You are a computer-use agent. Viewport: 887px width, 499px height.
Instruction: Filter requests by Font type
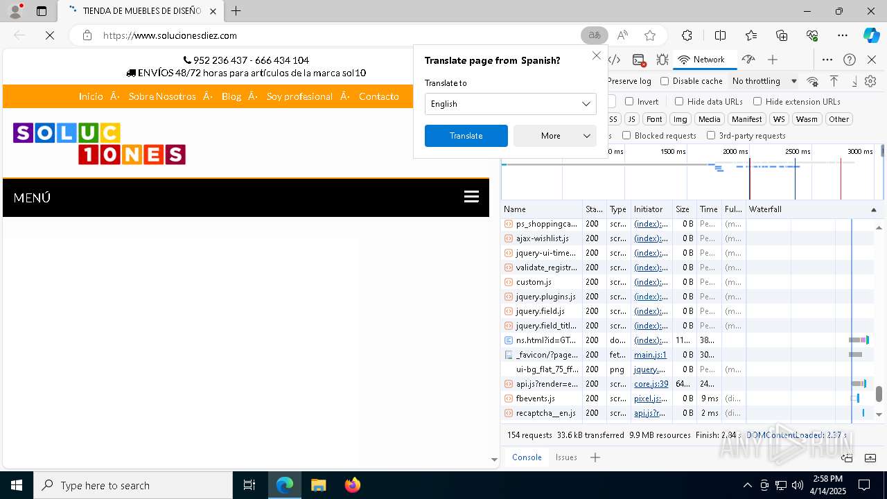pos(654,119)
